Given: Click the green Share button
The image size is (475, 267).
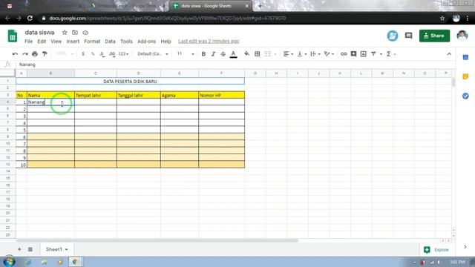Looking at the screenshot, I should point(434,36).
